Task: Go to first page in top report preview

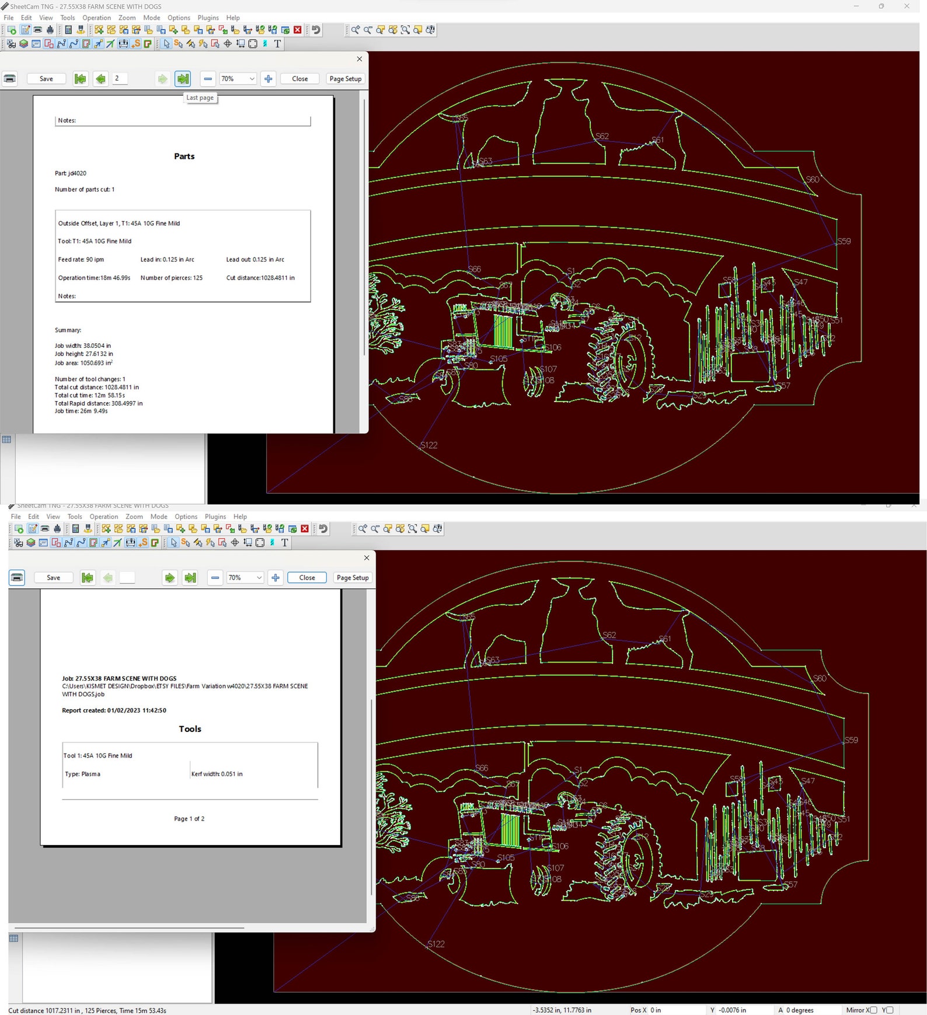Action: point(81,79)
